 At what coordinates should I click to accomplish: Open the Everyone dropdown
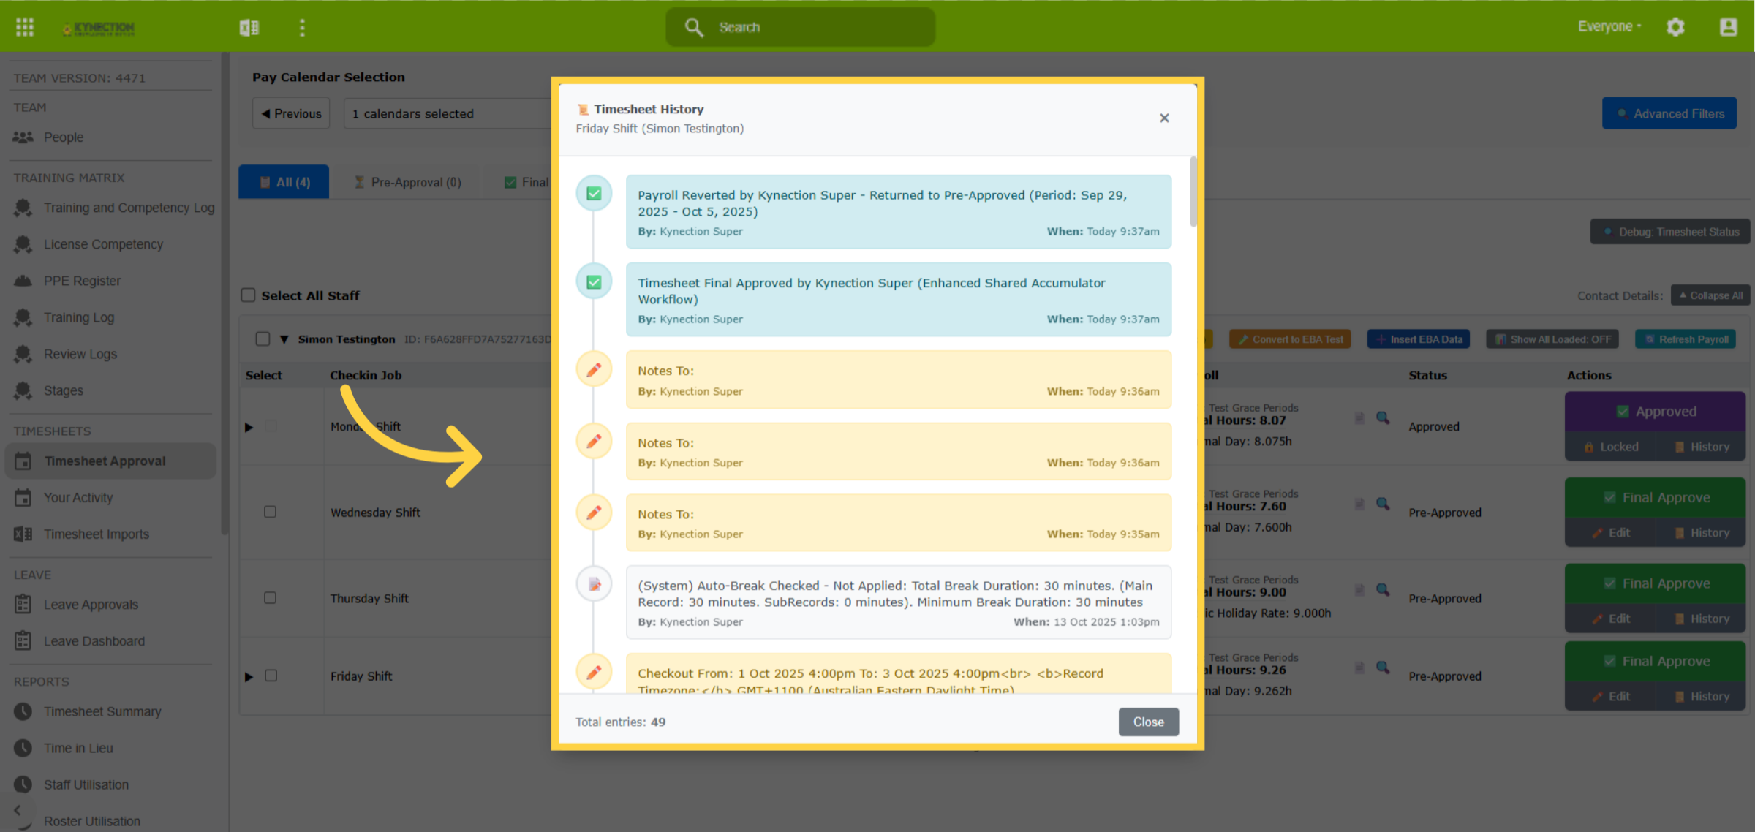coord(1609,26)
